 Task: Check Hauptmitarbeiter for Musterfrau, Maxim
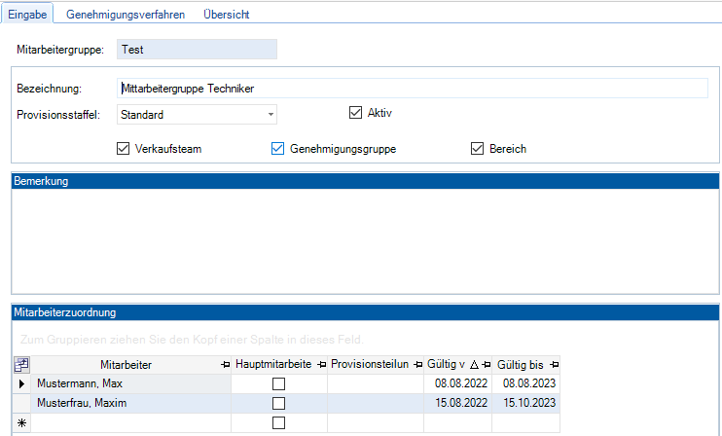click(x=278, y=404)
